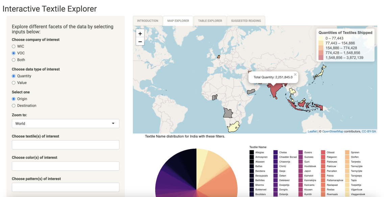The height and width of the screenshot is (197, 384).
Task: Click the Guinees legend label
Action: [x=308, y=157]
